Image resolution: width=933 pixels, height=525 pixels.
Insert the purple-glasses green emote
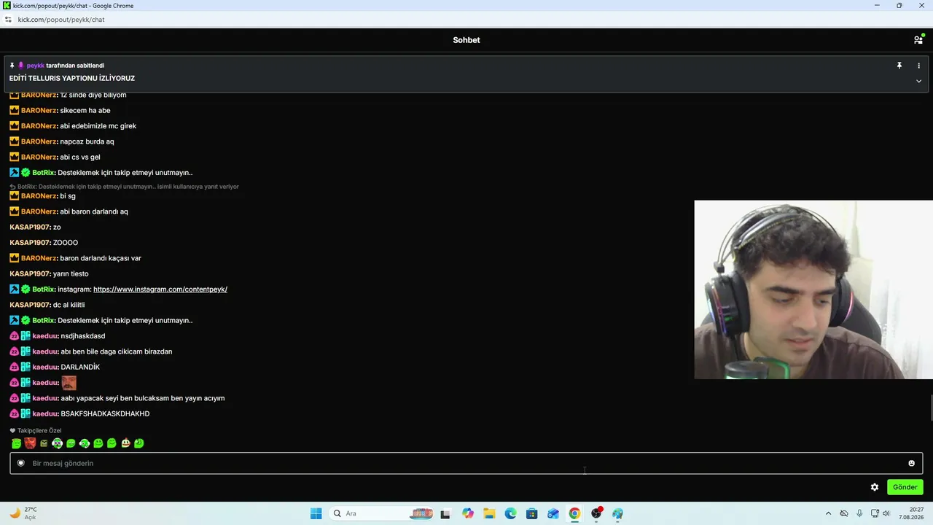(x=57, y=443)
